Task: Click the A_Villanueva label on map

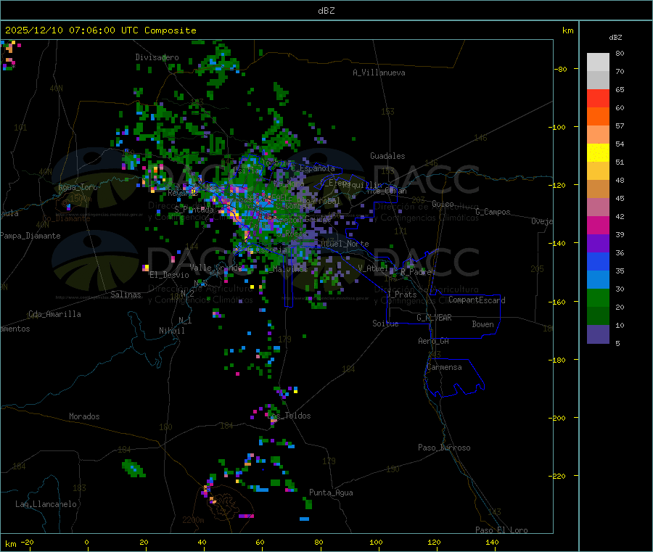Action: tap(379, 73)
